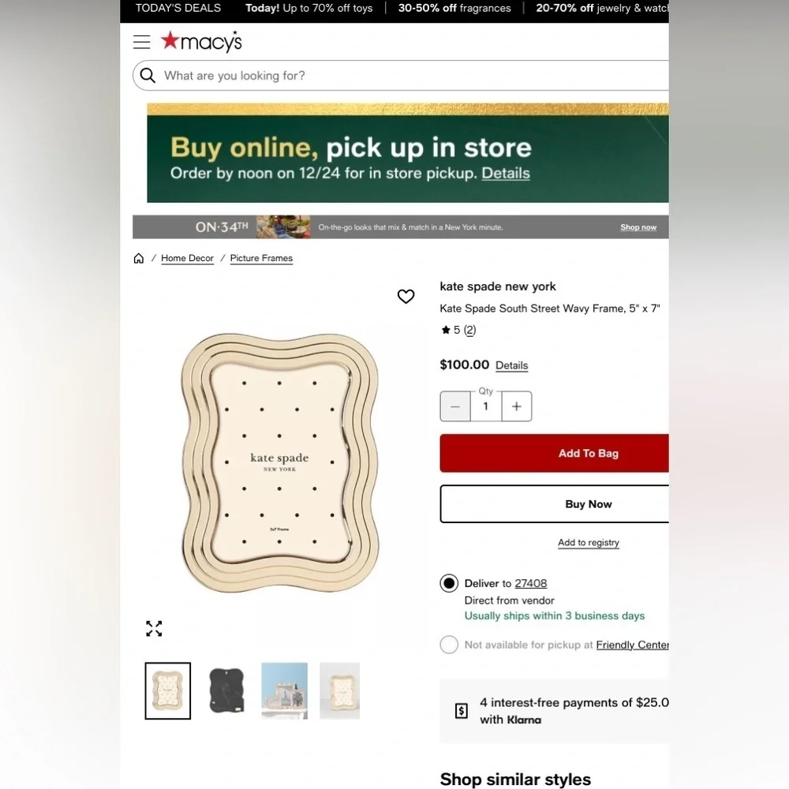The height and width of the screenshot is (789, 789).
Task: Open the hamburger navigation menu
Action: (x=141, y=42)
